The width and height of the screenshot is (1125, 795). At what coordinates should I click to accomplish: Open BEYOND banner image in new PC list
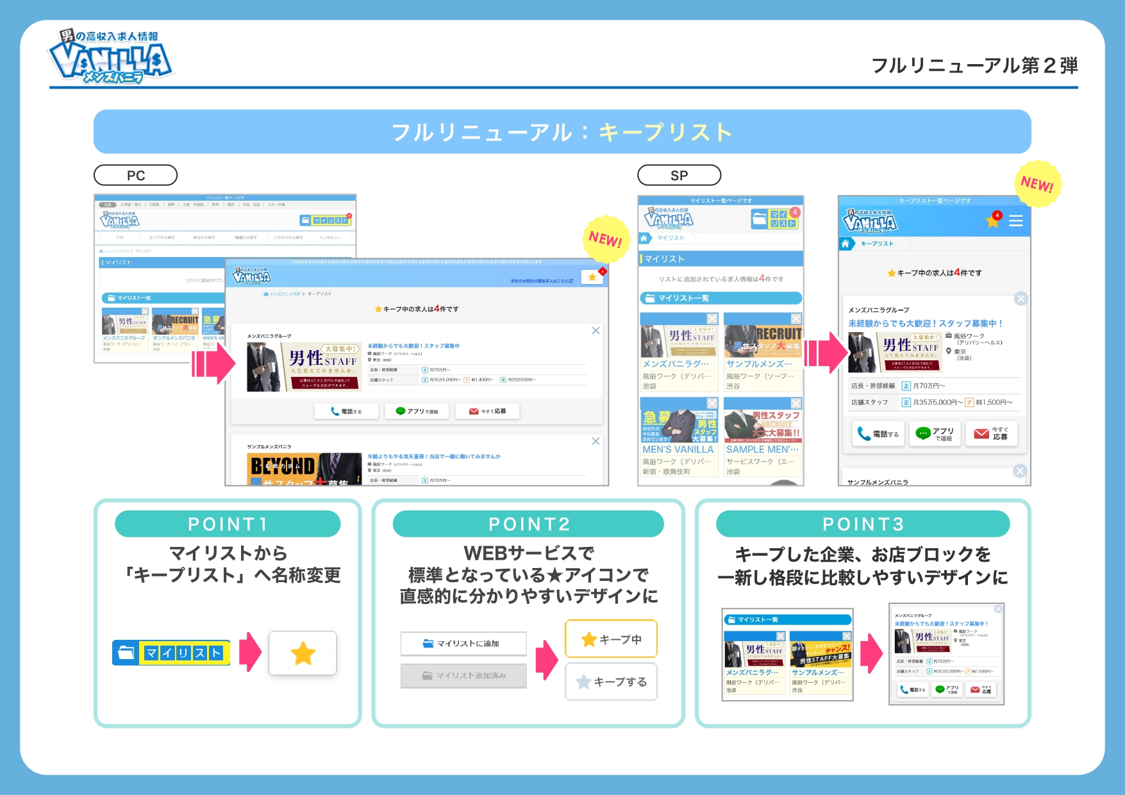pyautogui.click(x=304, y=469)
